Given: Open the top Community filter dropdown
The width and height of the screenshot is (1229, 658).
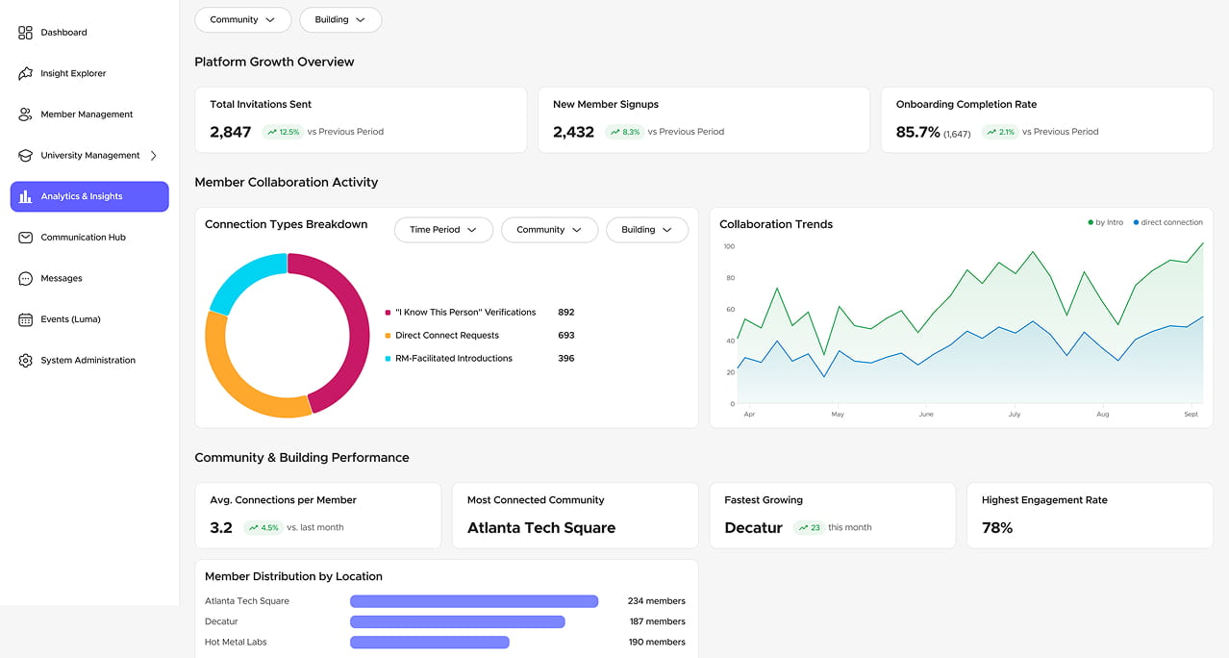Looking at the screenshot, I should 242,19.
